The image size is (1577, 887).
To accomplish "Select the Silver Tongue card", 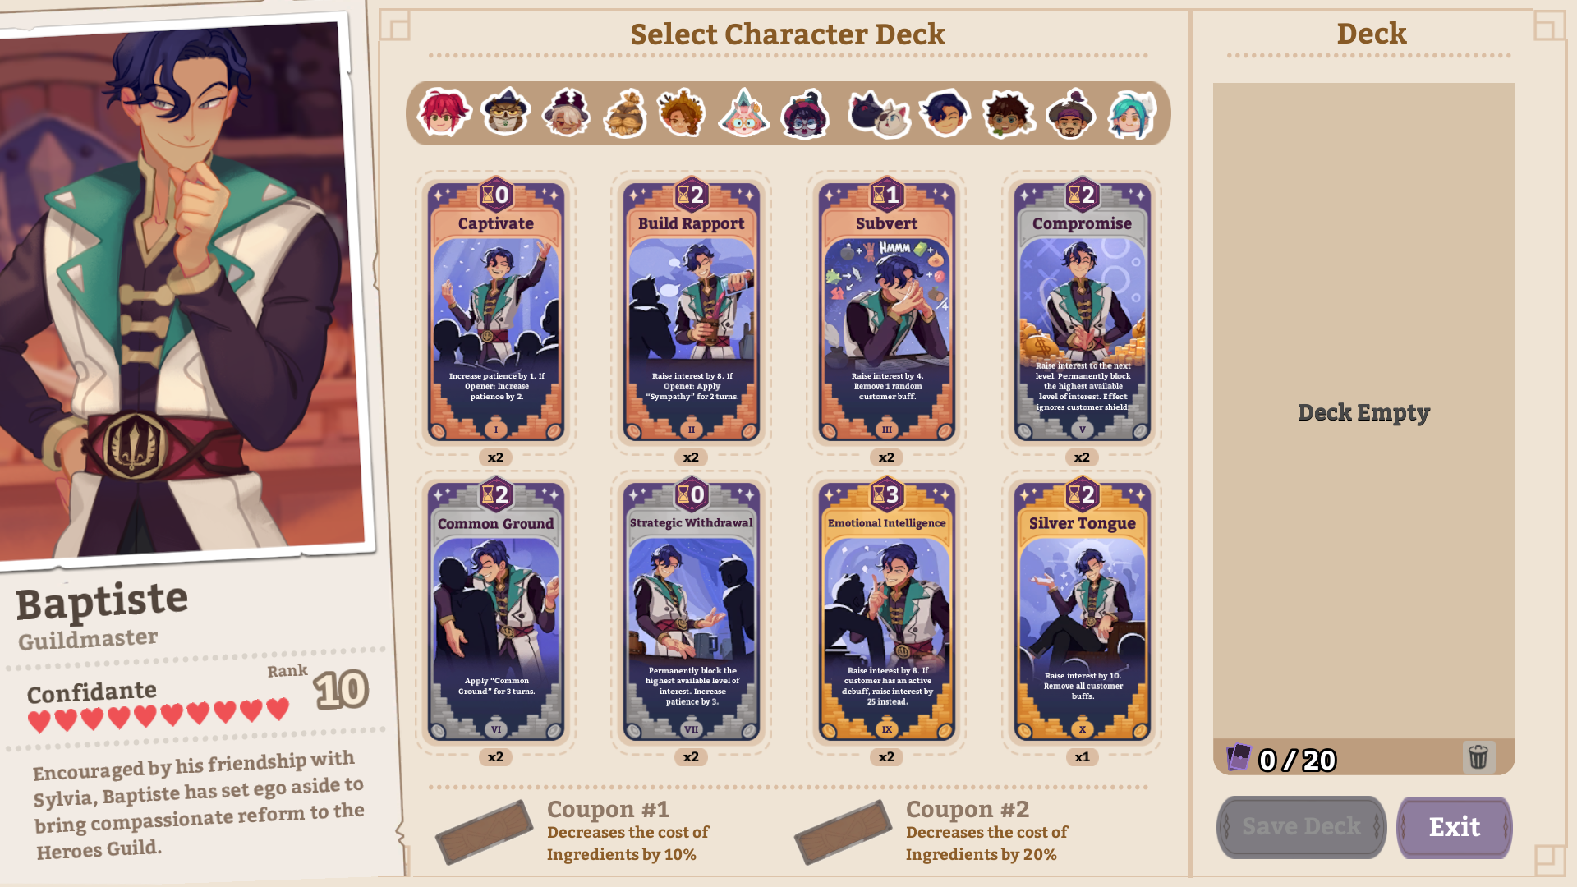I will [x=1082, y=612].
